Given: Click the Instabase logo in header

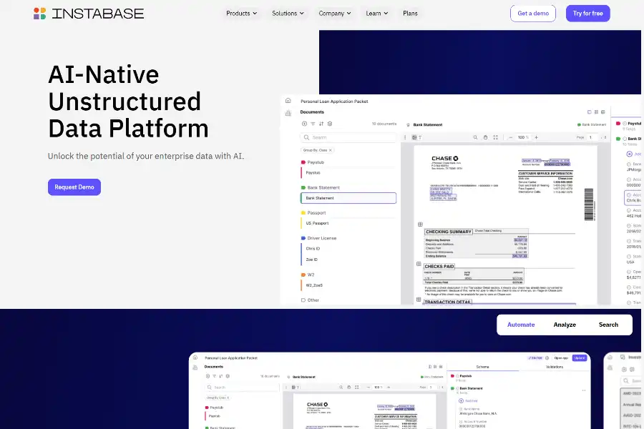Looking at the screenshot, I should (x=88, y=14).
